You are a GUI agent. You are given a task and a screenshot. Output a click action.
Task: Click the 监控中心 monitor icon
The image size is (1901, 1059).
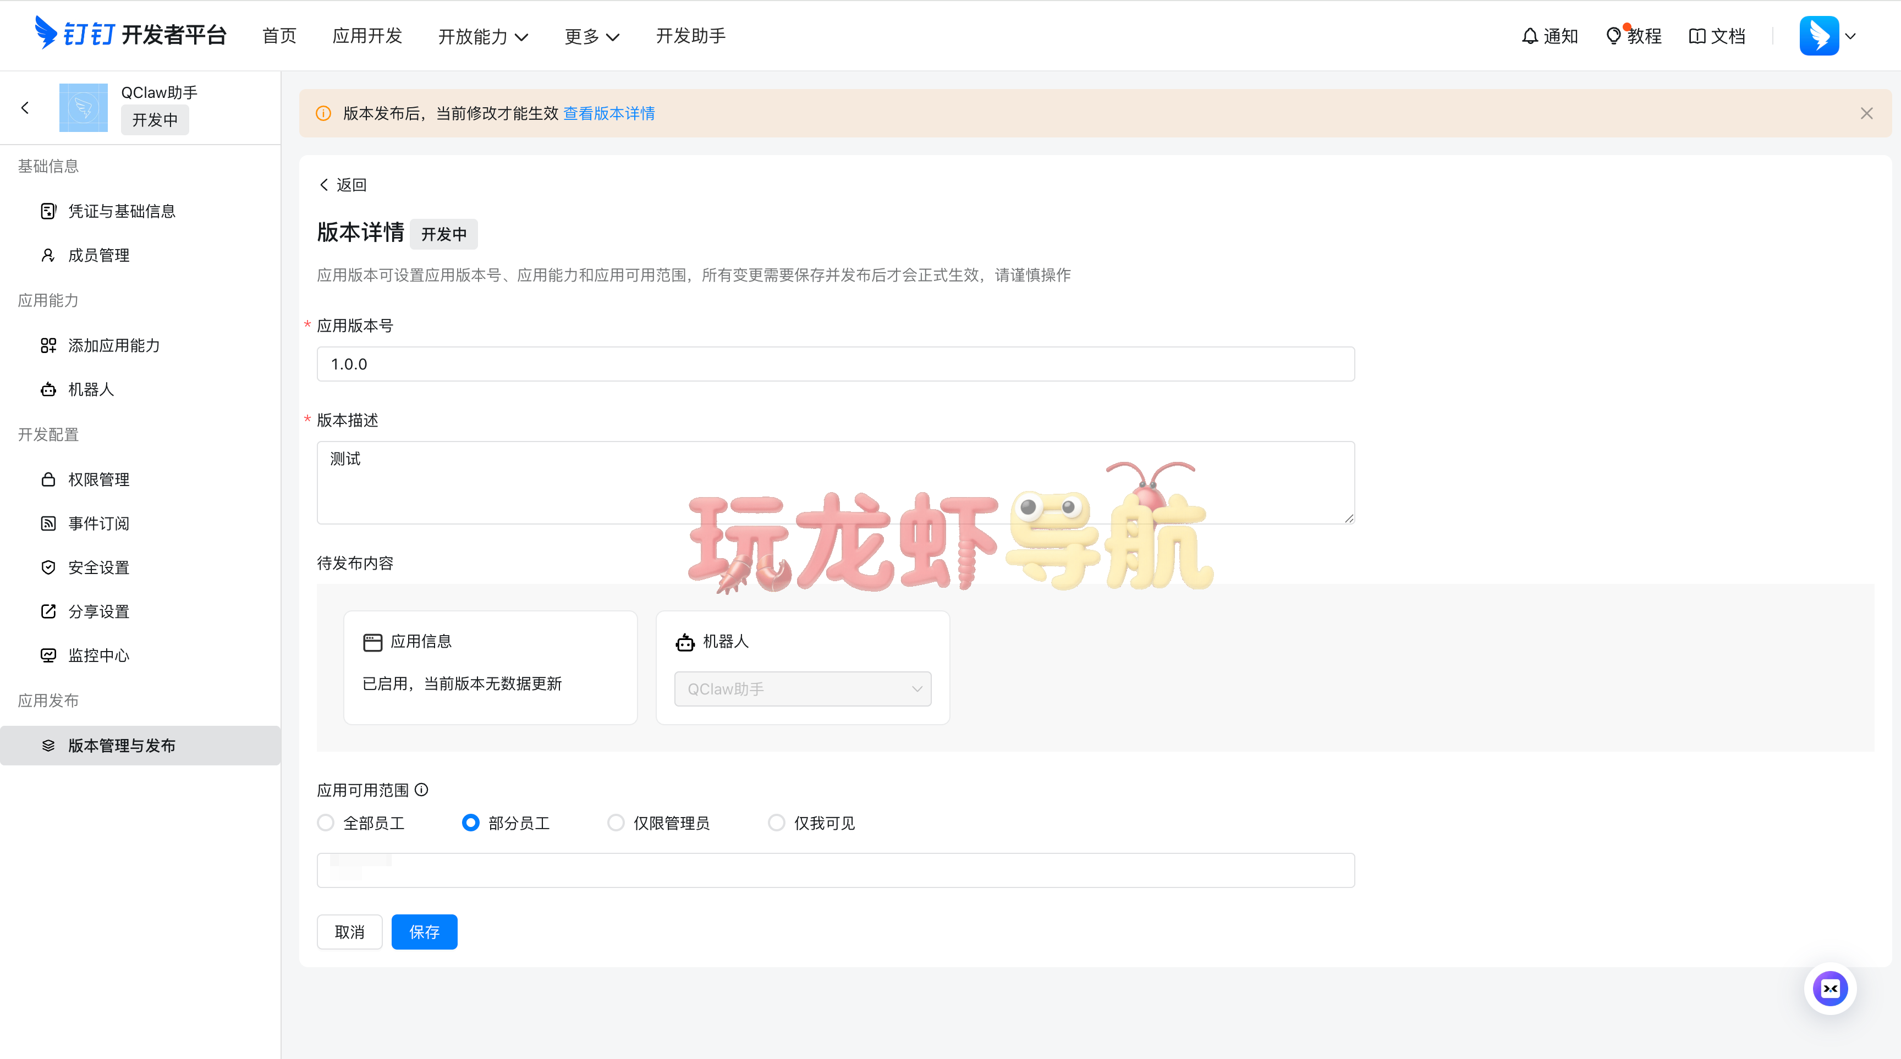click(x=48, y=655)
